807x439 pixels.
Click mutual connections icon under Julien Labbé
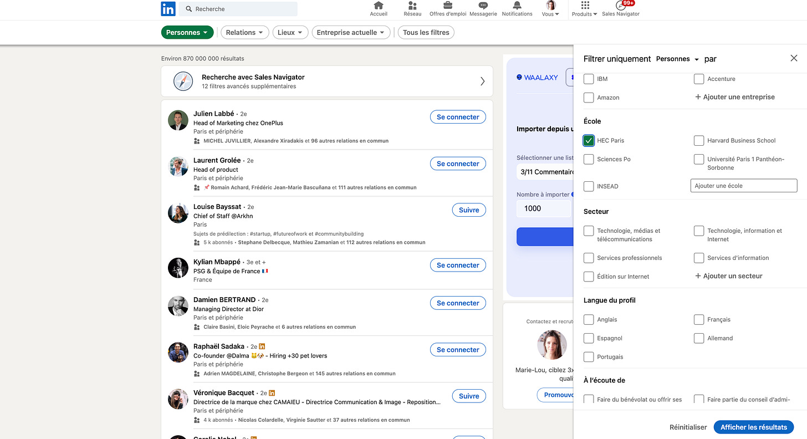click(197, 141)
